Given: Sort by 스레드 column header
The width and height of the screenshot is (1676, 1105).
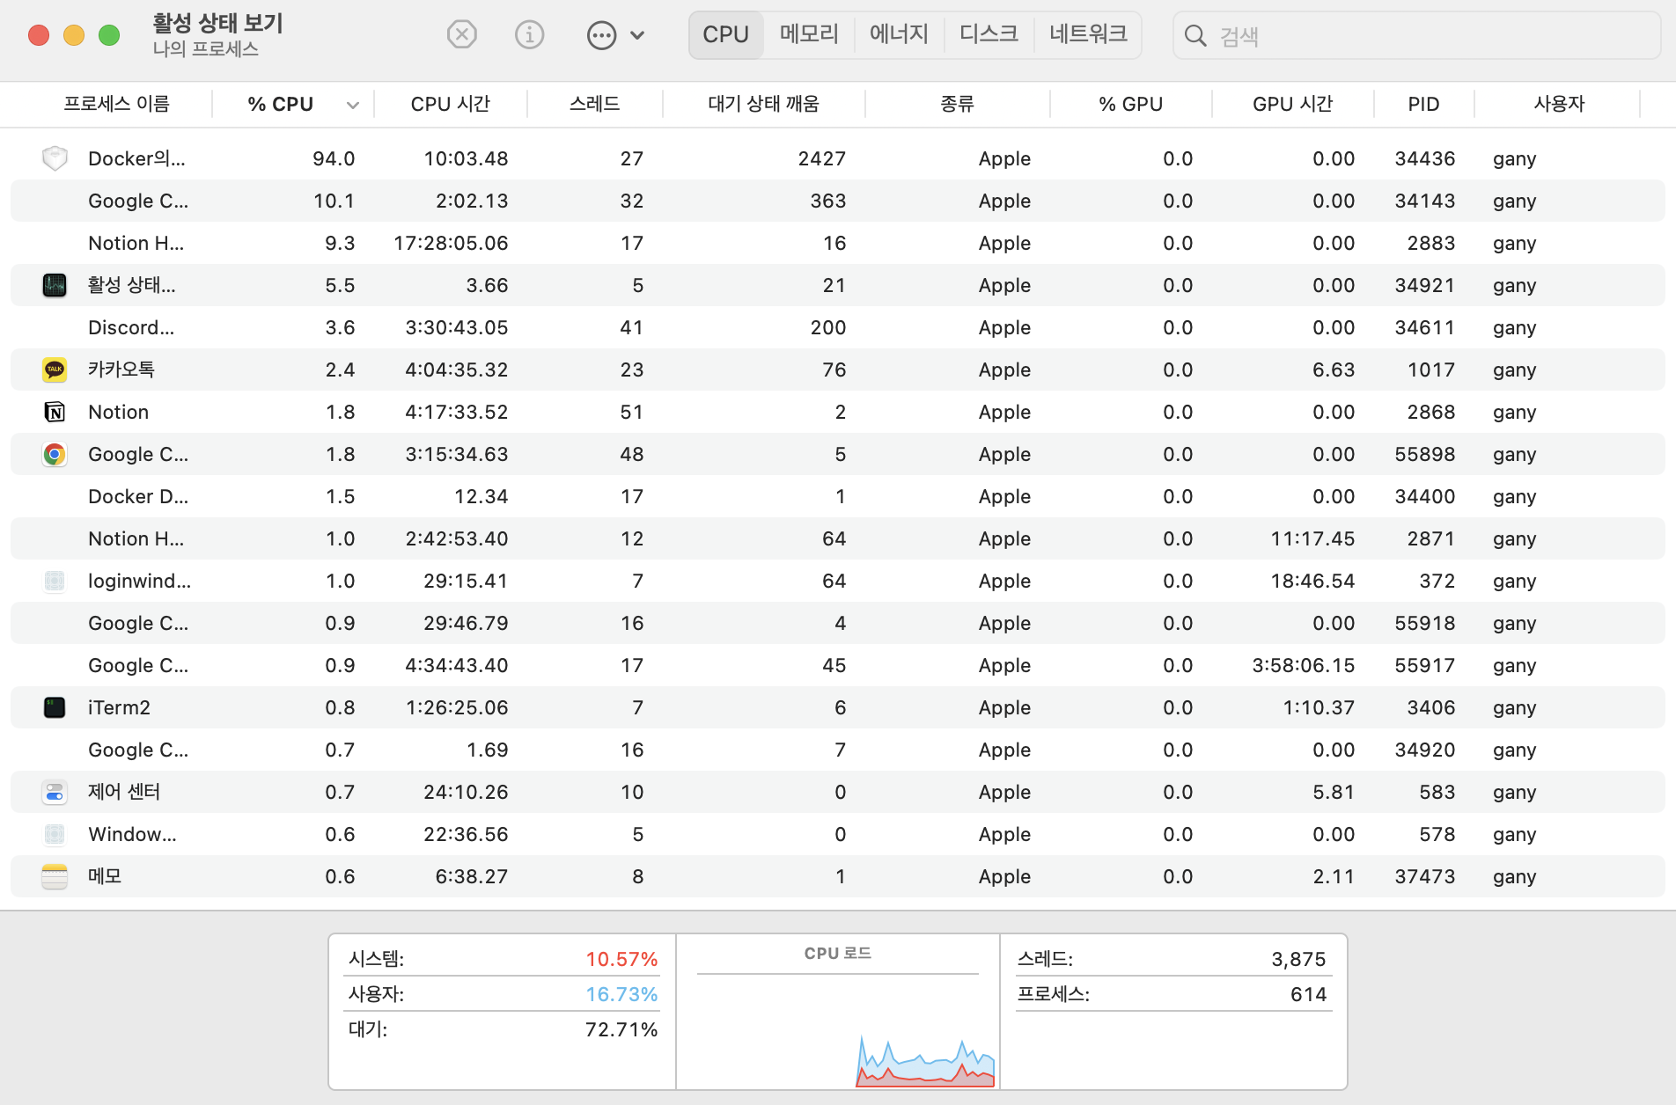Looking at the screenshot, I should click(x=595, y=104).
